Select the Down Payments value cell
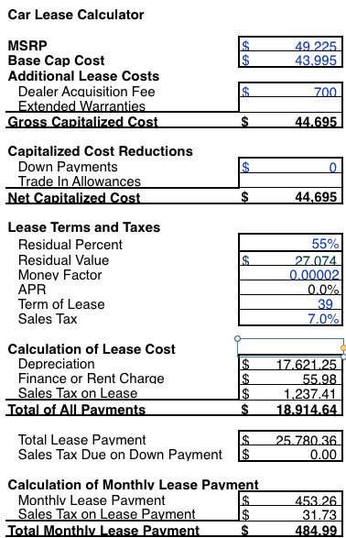Image resolution: width=346 pixels, height=538 pixels. pos(290,165)
